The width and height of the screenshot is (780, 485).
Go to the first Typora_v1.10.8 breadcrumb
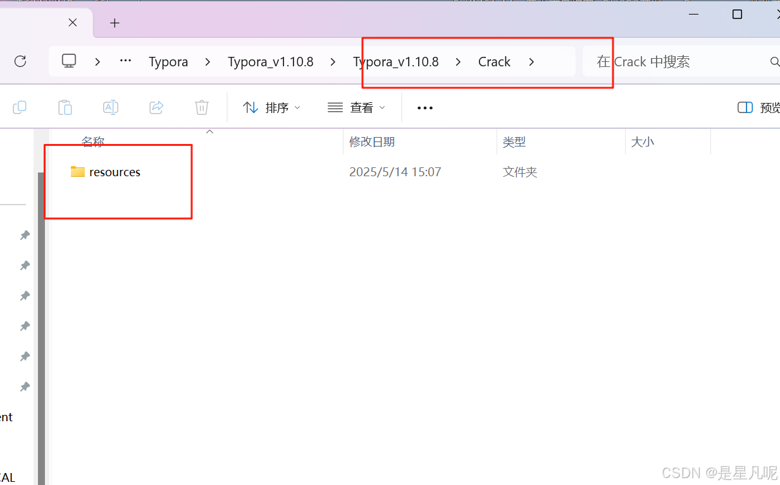tap(271, 62)
